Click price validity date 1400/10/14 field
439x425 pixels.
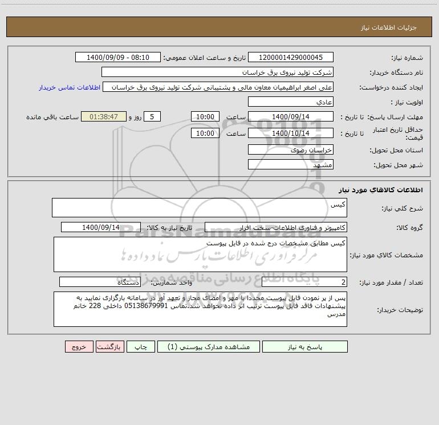pos(291,133)
